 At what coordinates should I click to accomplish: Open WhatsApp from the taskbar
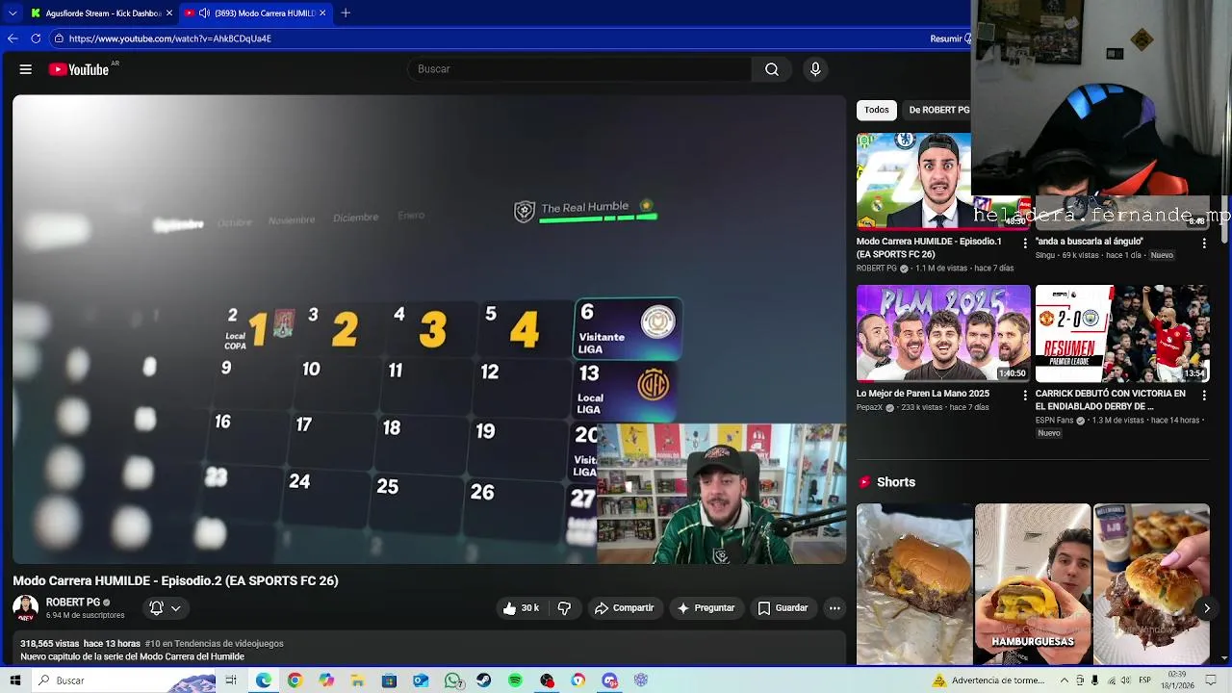point(453,680)
